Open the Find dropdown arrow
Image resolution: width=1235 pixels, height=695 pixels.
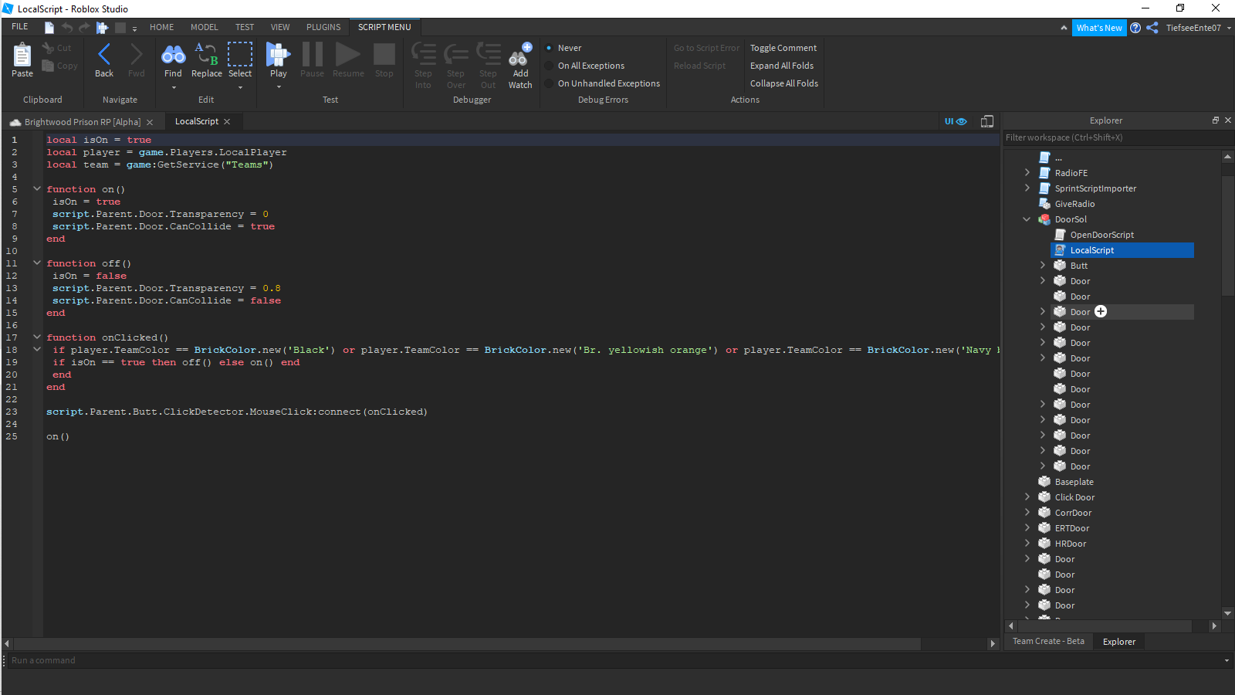[x=173, y=87]
